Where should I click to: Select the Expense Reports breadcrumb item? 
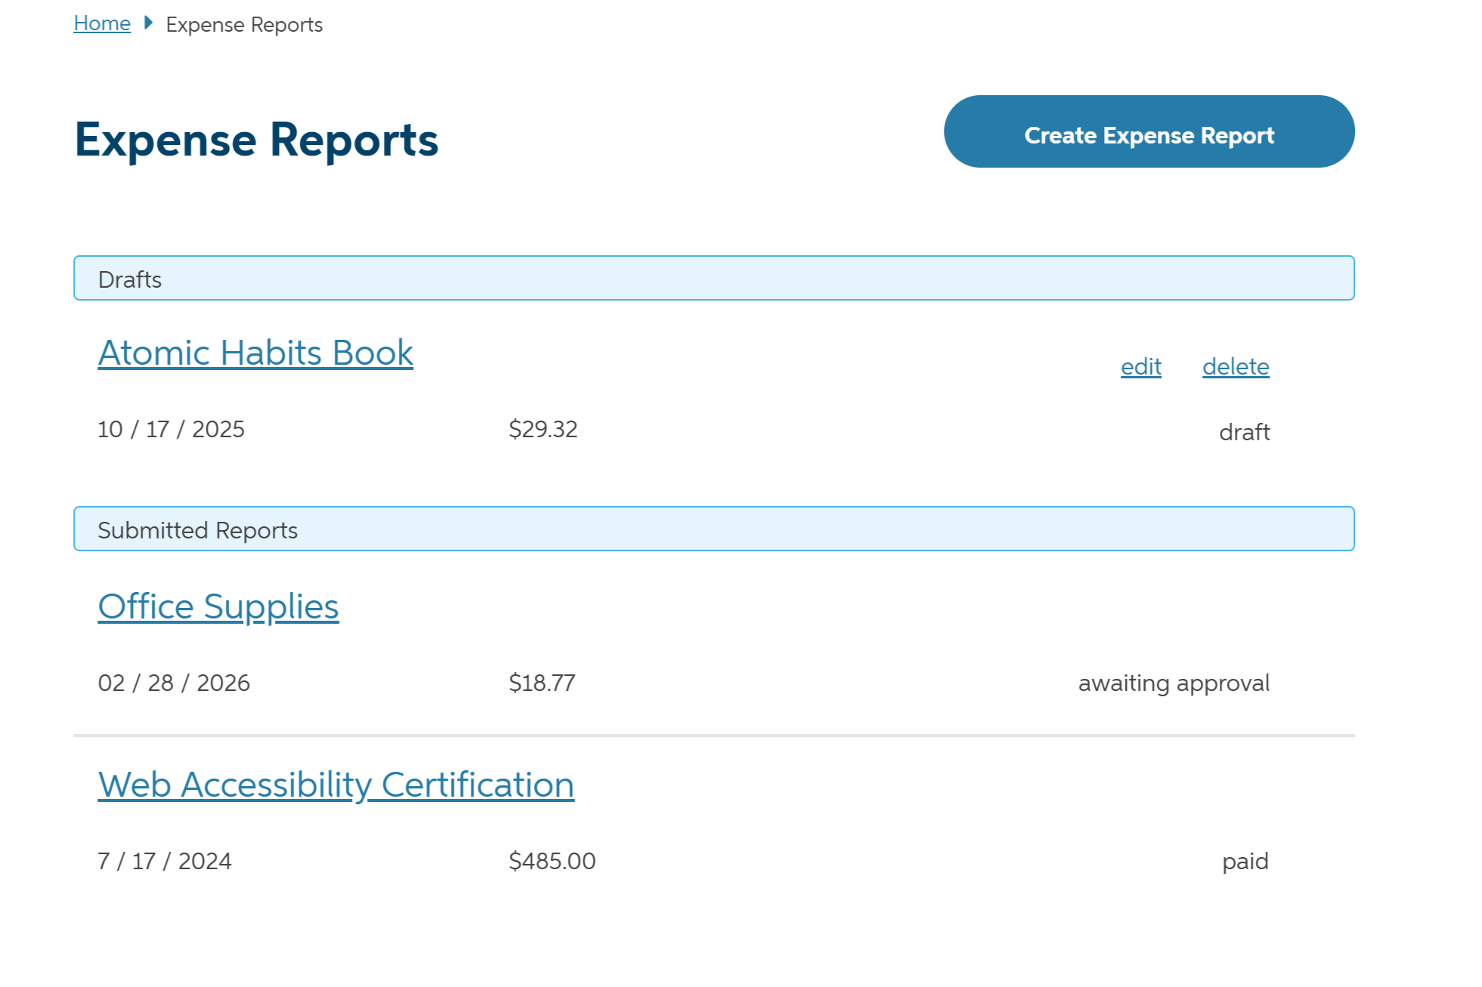243,24
